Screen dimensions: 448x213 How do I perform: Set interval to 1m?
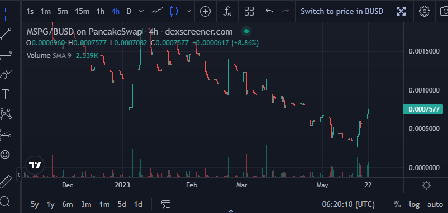(45, 11)
